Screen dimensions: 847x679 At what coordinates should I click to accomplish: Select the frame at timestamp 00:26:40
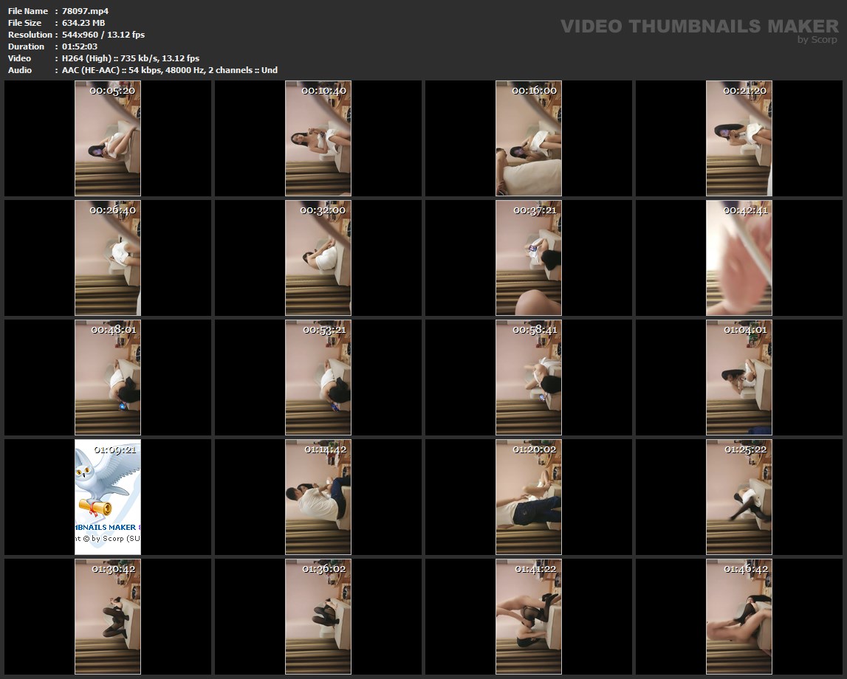108,258
